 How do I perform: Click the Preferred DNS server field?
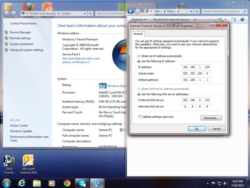pyautogui.click(x=196, y=100)
